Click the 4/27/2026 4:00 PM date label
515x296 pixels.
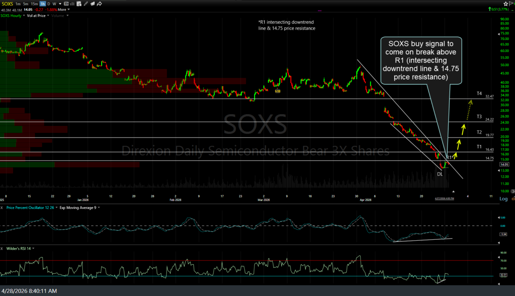pos(445,199)
